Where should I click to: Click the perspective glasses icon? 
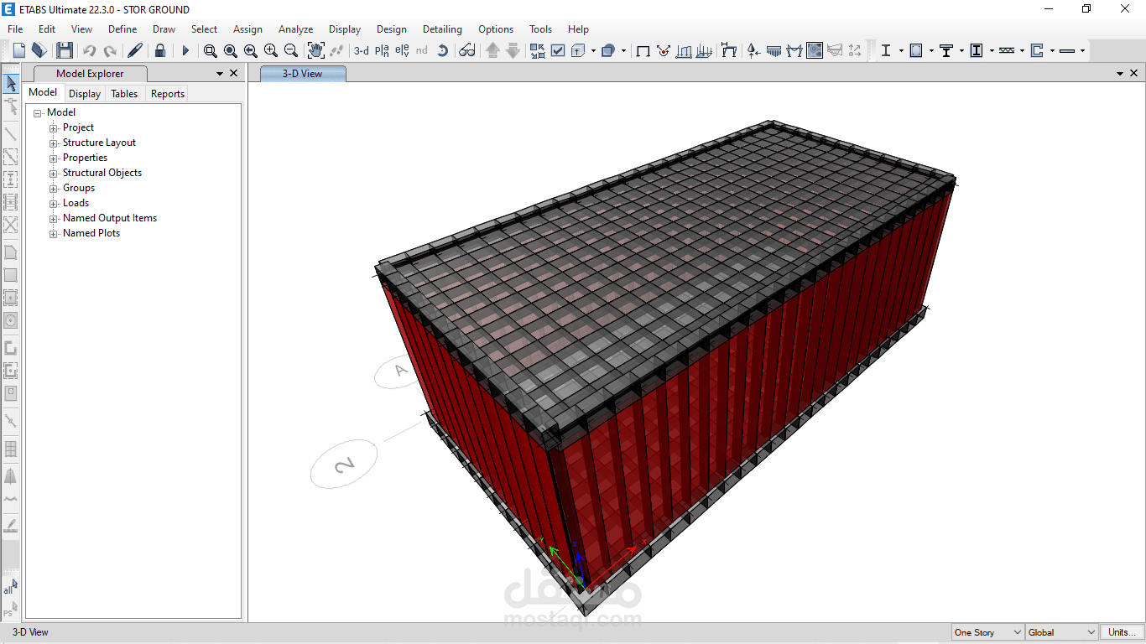(467, 50)
